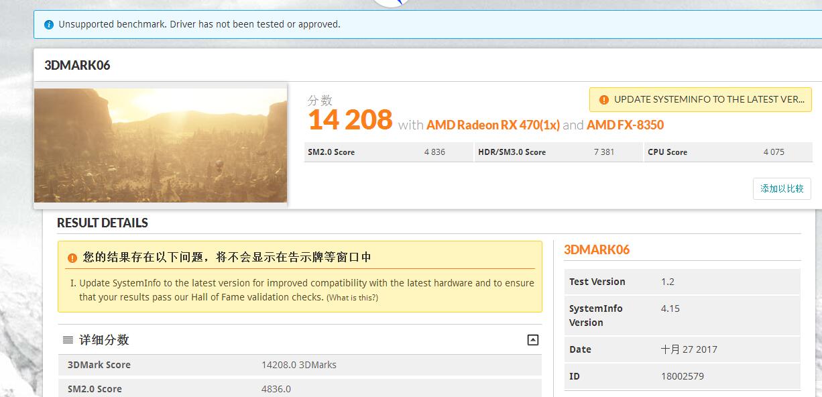
Task: Click the list icon beside 详细分数
Action: [68, 340]
